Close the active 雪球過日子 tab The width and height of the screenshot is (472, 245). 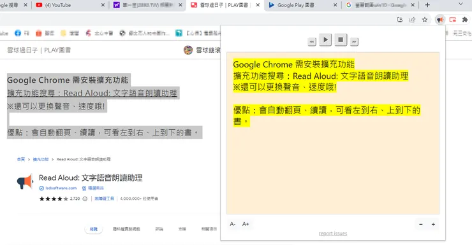tap(258, 5)
